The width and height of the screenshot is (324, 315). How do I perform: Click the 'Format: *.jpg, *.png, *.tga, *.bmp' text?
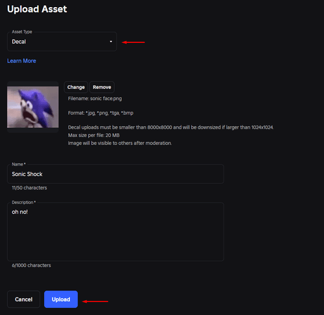[100, 113]
